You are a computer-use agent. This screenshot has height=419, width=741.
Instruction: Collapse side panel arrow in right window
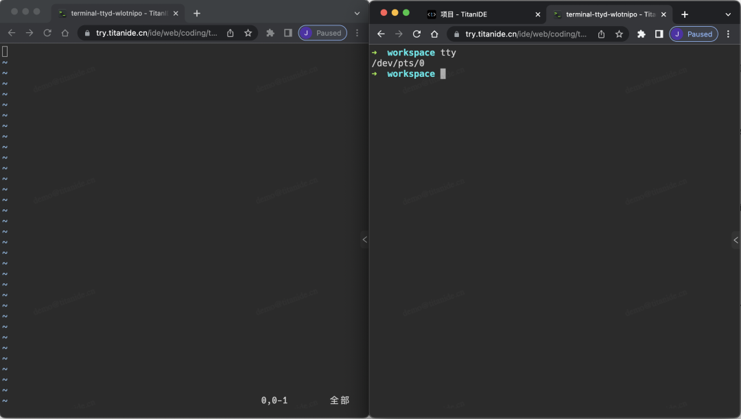pyautogui.click(x=736, y=240)
